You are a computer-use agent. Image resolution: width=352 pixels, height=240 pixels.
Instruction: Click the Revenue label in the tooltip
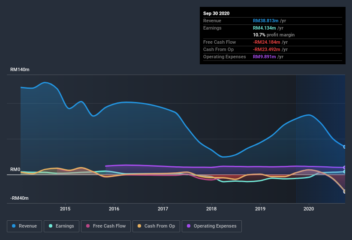coord(212,21)
